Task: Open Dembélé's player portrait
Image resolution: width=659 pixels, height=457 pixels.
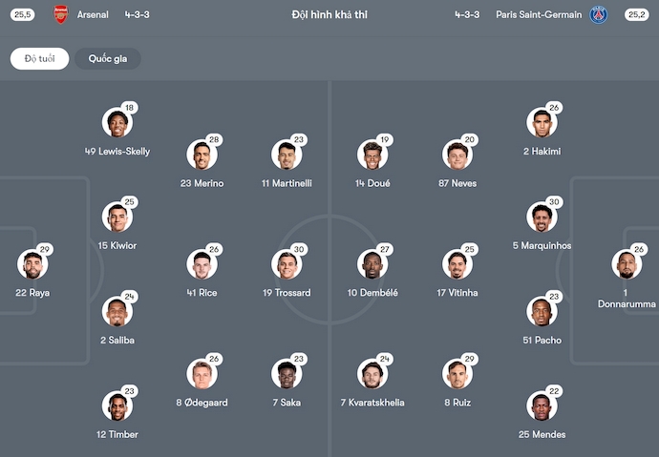Action: 372,264
